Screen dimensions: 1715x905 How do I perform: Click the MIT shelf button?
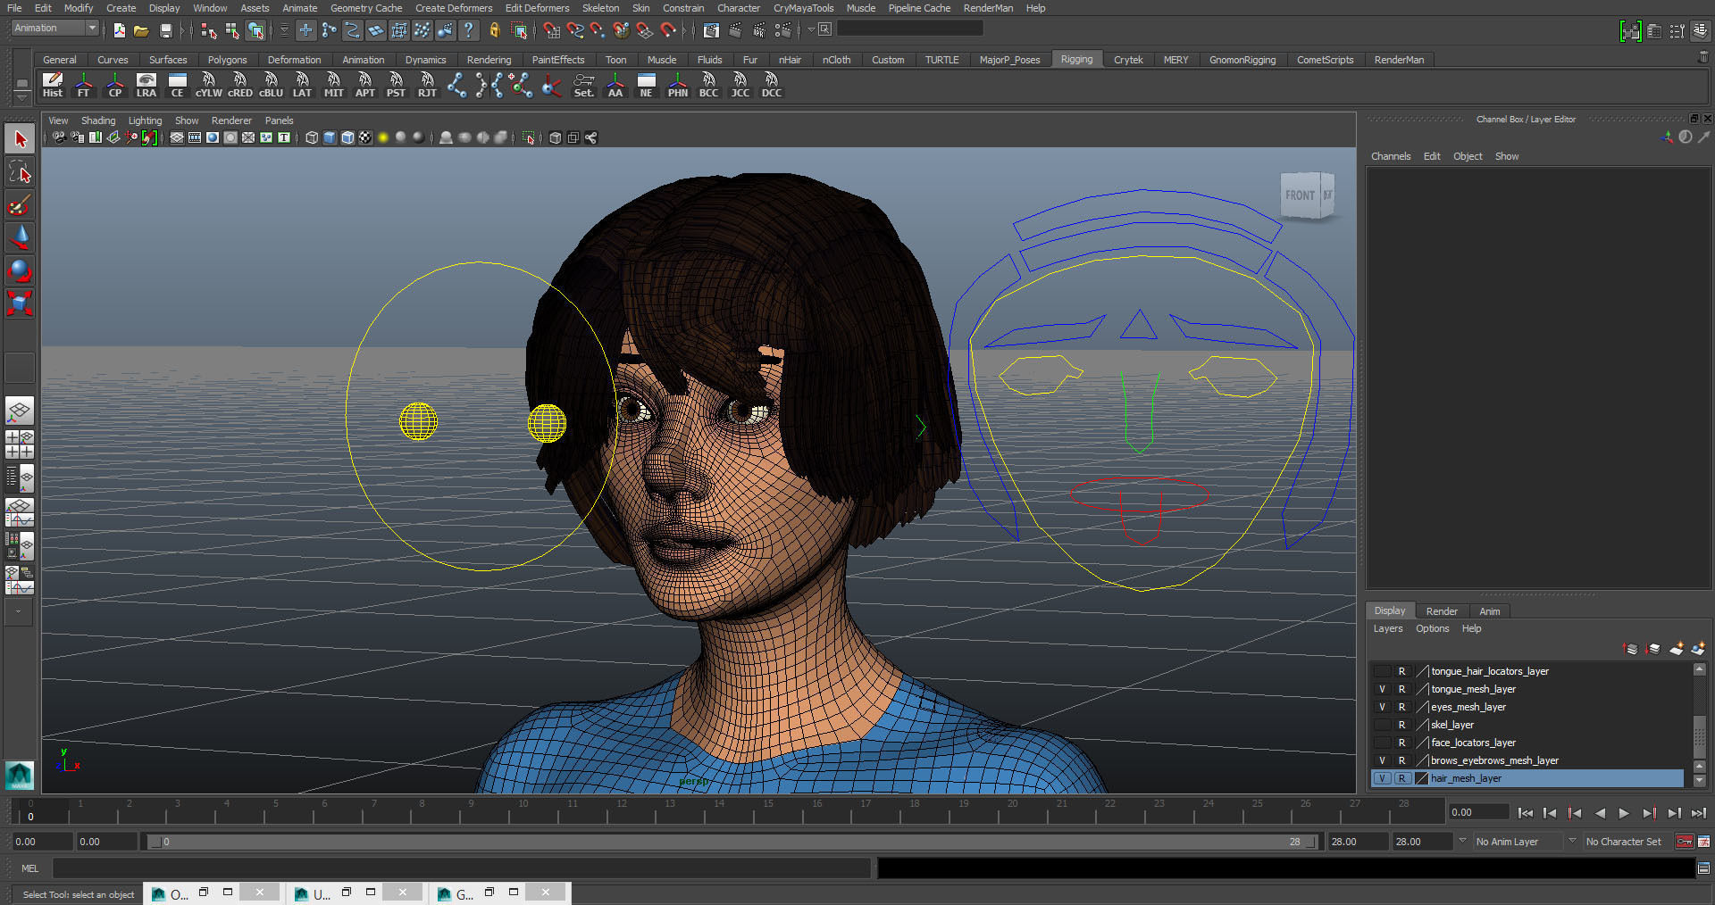pos(334,86)
